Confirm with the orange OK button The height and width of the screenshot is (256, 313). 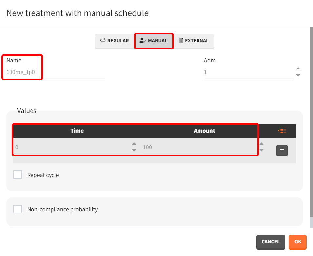298,242
